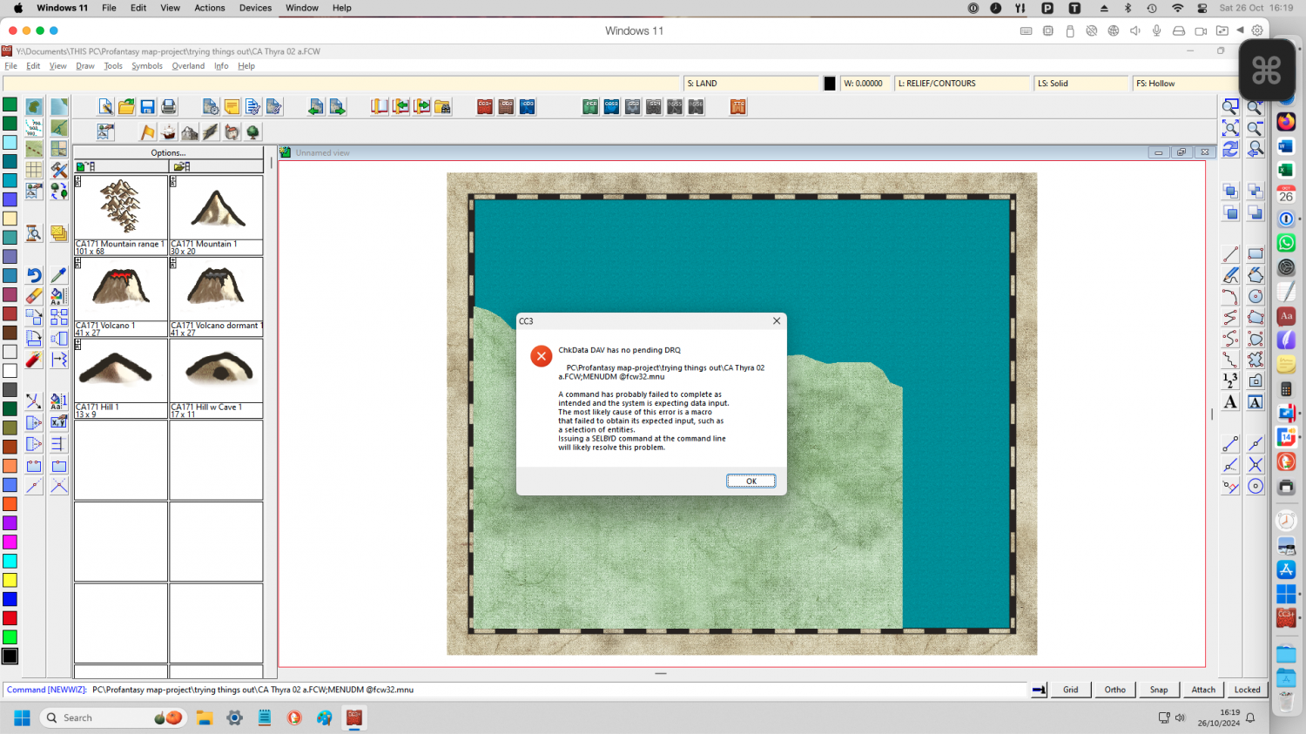This screenshot has width=1306, height=734.
Task: Select the default landmass tool icon
Action: click(x=34, y=106)
